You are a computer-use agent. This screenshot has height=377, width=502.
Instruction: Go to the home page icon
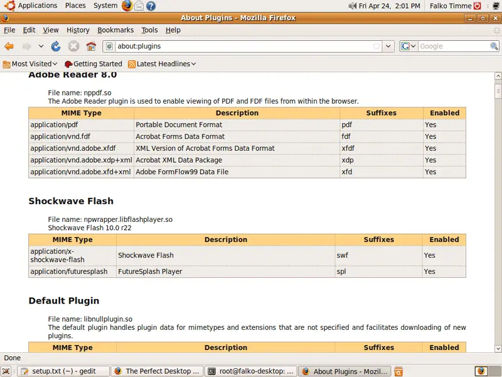click(91, 46)
